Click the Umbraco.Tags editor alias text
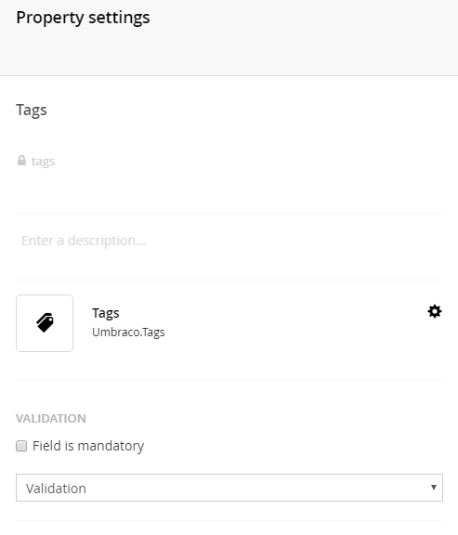 128,332
